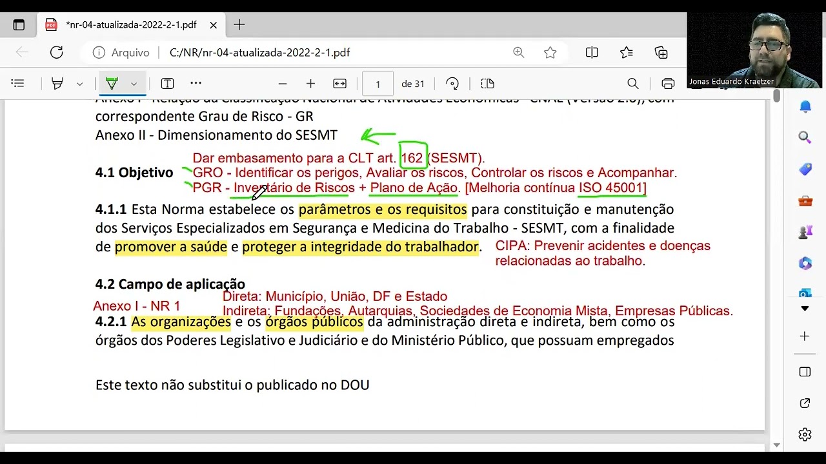
Task: Print the PDF document
Action: coord(668,84)
